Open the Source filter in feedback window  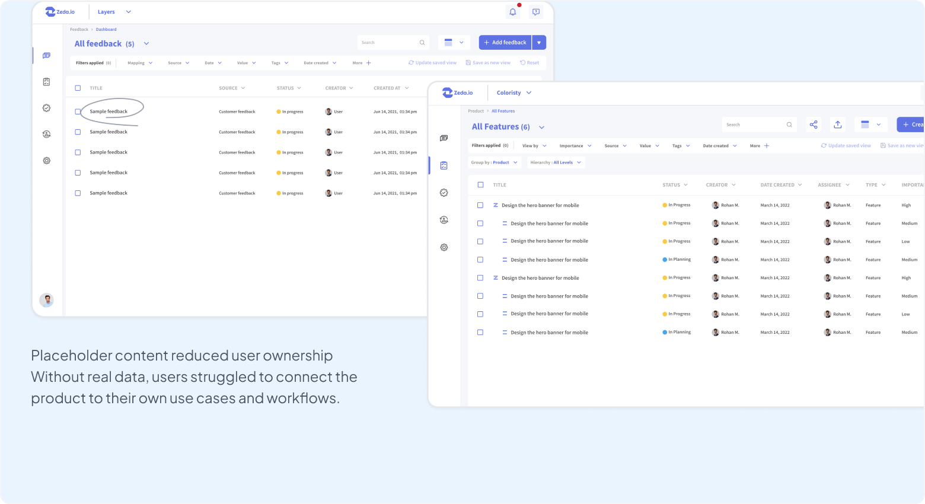coord(178,63)
